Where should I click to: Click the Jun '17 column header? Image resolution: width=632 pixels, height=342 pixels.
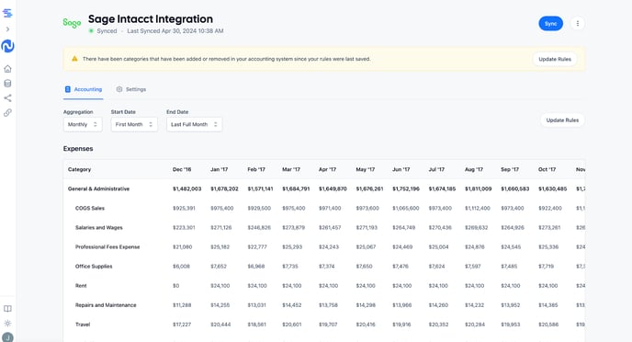pyautogui.click(x=401, y=169)
